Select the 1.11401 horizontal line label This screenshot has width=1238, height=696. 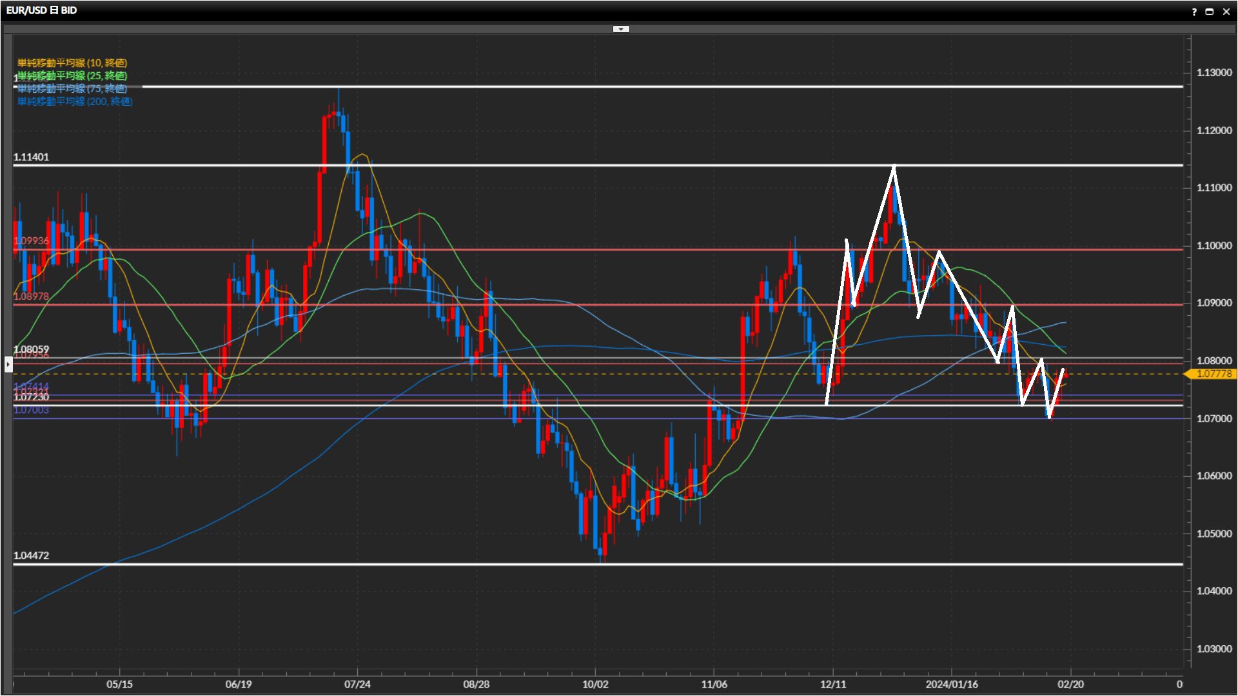click(x=31, y=157)
